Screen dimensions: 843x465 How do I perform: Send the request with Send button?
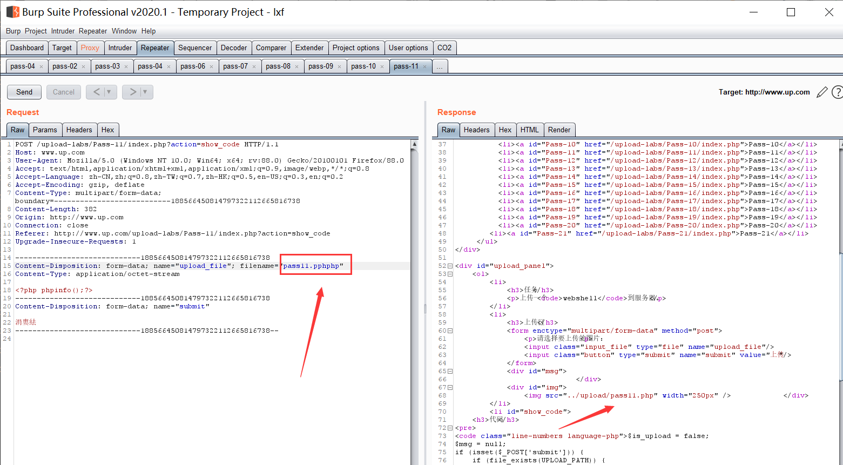click(x=24, y=92)
